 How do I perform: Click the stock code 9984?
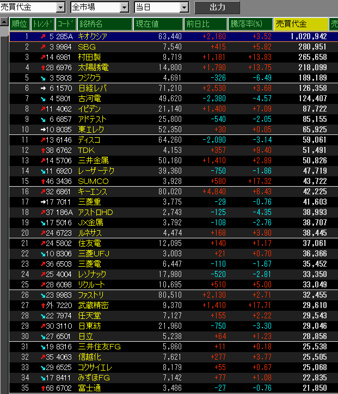(x=64, y=47)
